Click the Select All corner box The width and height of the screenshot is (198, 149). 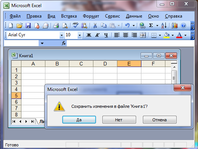16,64
